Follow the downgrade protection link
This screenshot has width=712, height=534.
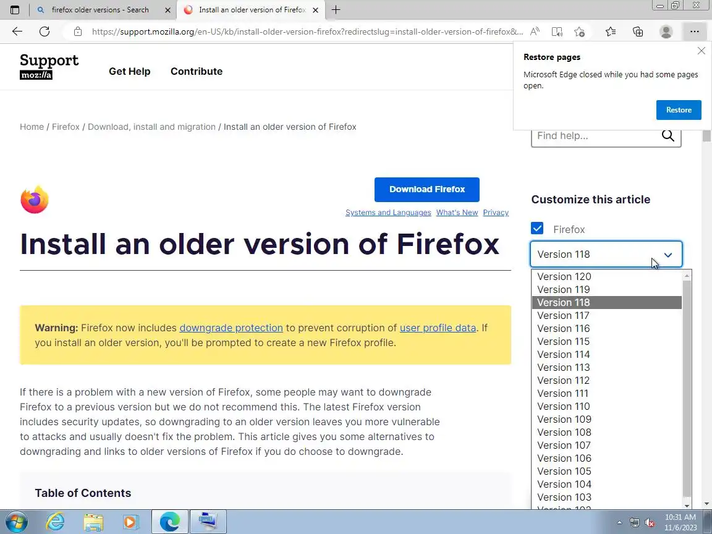pos(231,328)
